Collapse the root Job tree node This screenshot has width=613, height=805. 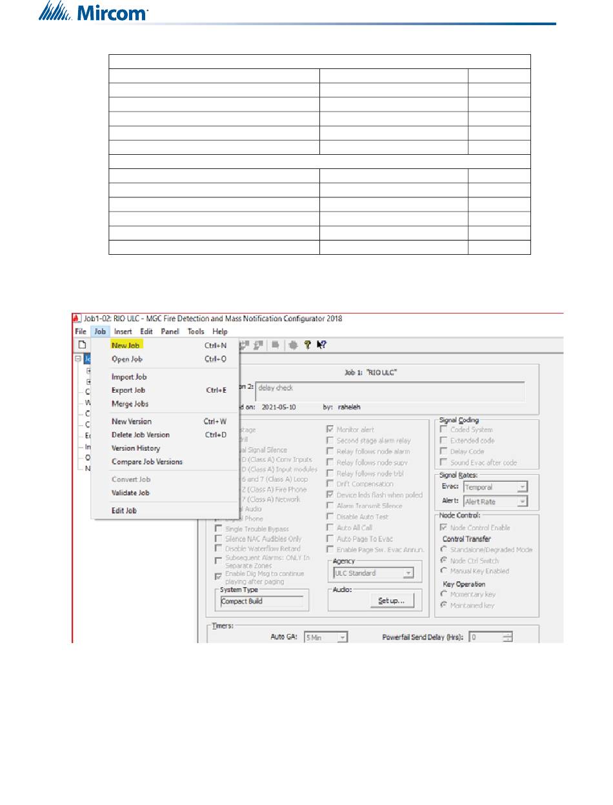coord(77,359)
